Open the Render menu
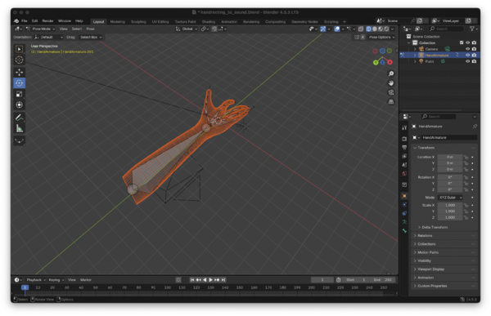Image resolution: width=491 pixels, height=316 pixels. pos(48,21)
